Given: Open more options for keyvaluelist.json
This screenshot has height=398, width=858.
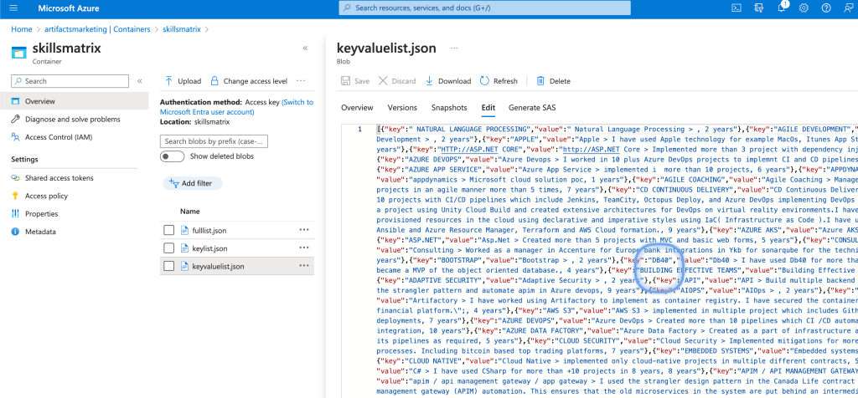Looking at the screenshot, I should [304, 266].
